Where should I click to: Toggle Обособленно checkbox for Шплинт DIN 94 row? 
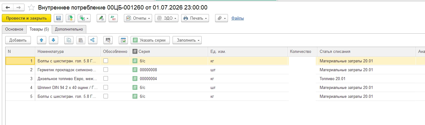pos(106,87)
